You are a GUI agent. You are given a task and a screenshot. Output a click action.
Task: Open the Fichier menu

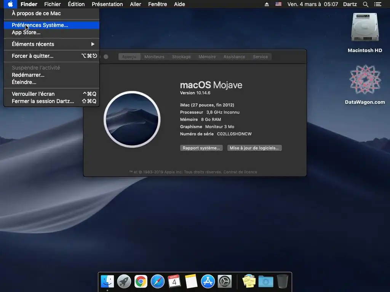tap(53, 4)
